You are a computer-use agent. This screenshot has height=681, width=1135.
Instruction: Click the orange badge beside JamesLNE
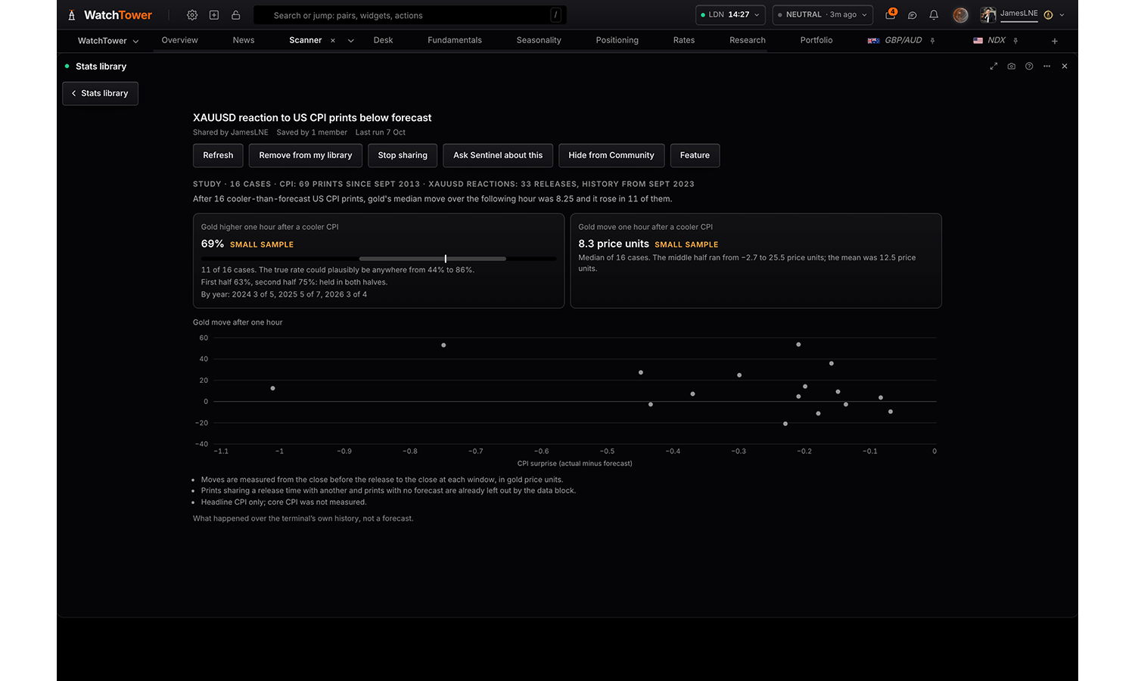click(x=1048, y=15)
